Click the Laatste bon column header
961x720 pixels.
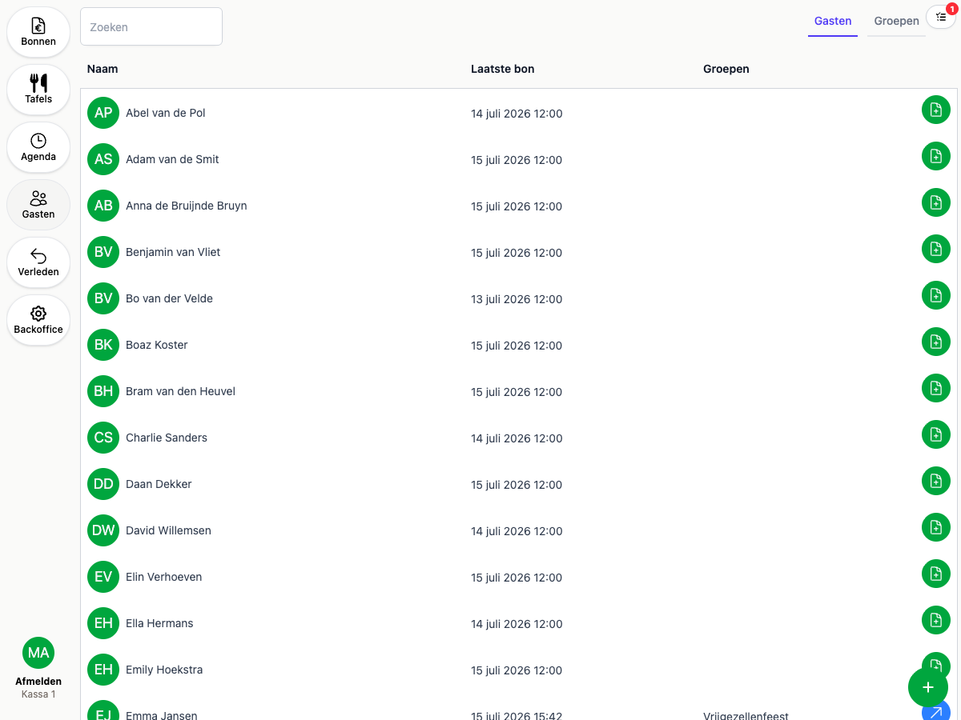(x=503, y=69)
